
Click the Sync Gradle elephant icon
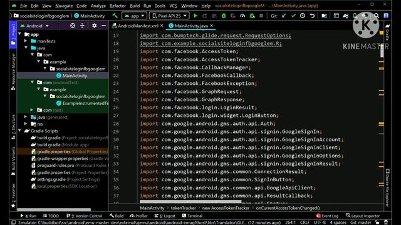[346, 16]
